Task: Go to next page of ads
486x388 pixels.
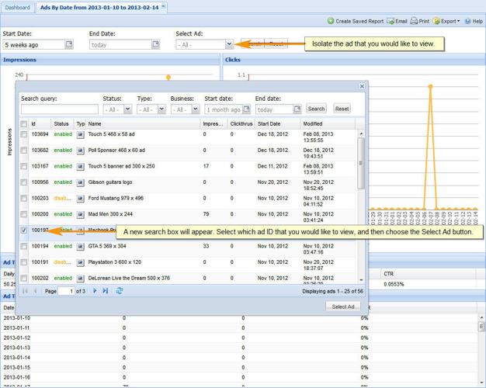Action: [95, 291]
